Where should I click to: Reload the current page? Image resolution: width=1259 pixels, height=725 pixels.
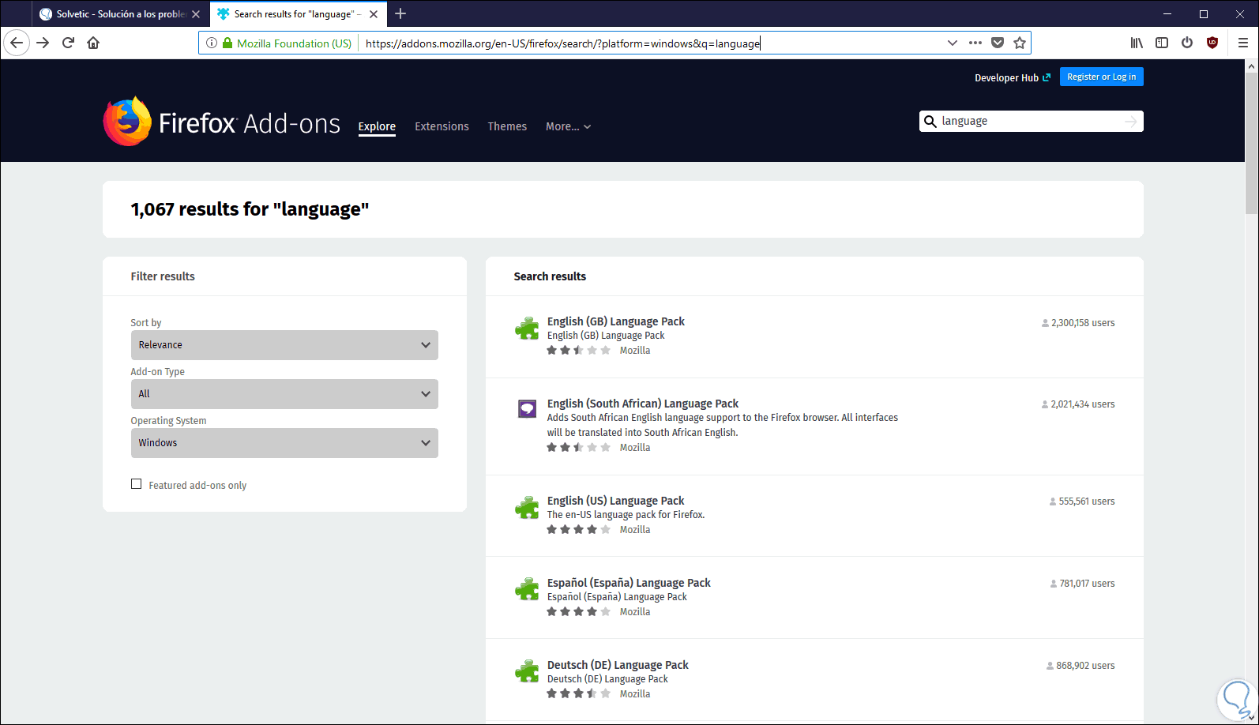click(68, 43)
